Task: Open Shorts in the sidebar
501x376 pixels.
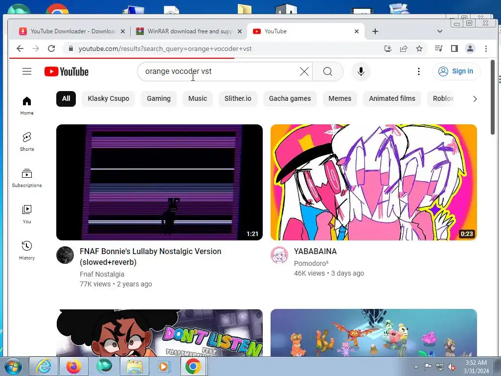Action: click(27, 141)
